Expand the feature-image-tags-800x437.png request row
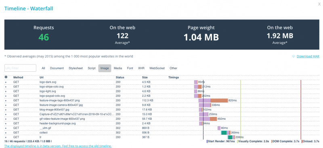The width and height of the screenshot is (323, 148). (x=6, y=101)
